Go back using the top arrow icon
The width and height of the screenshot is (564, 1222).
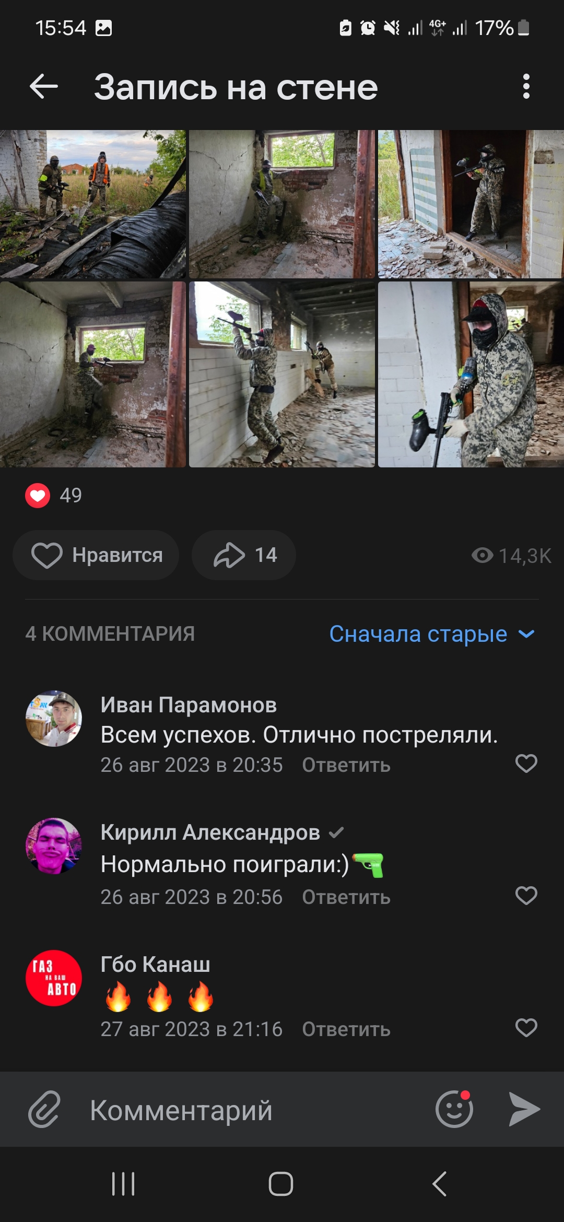[44, 86]
